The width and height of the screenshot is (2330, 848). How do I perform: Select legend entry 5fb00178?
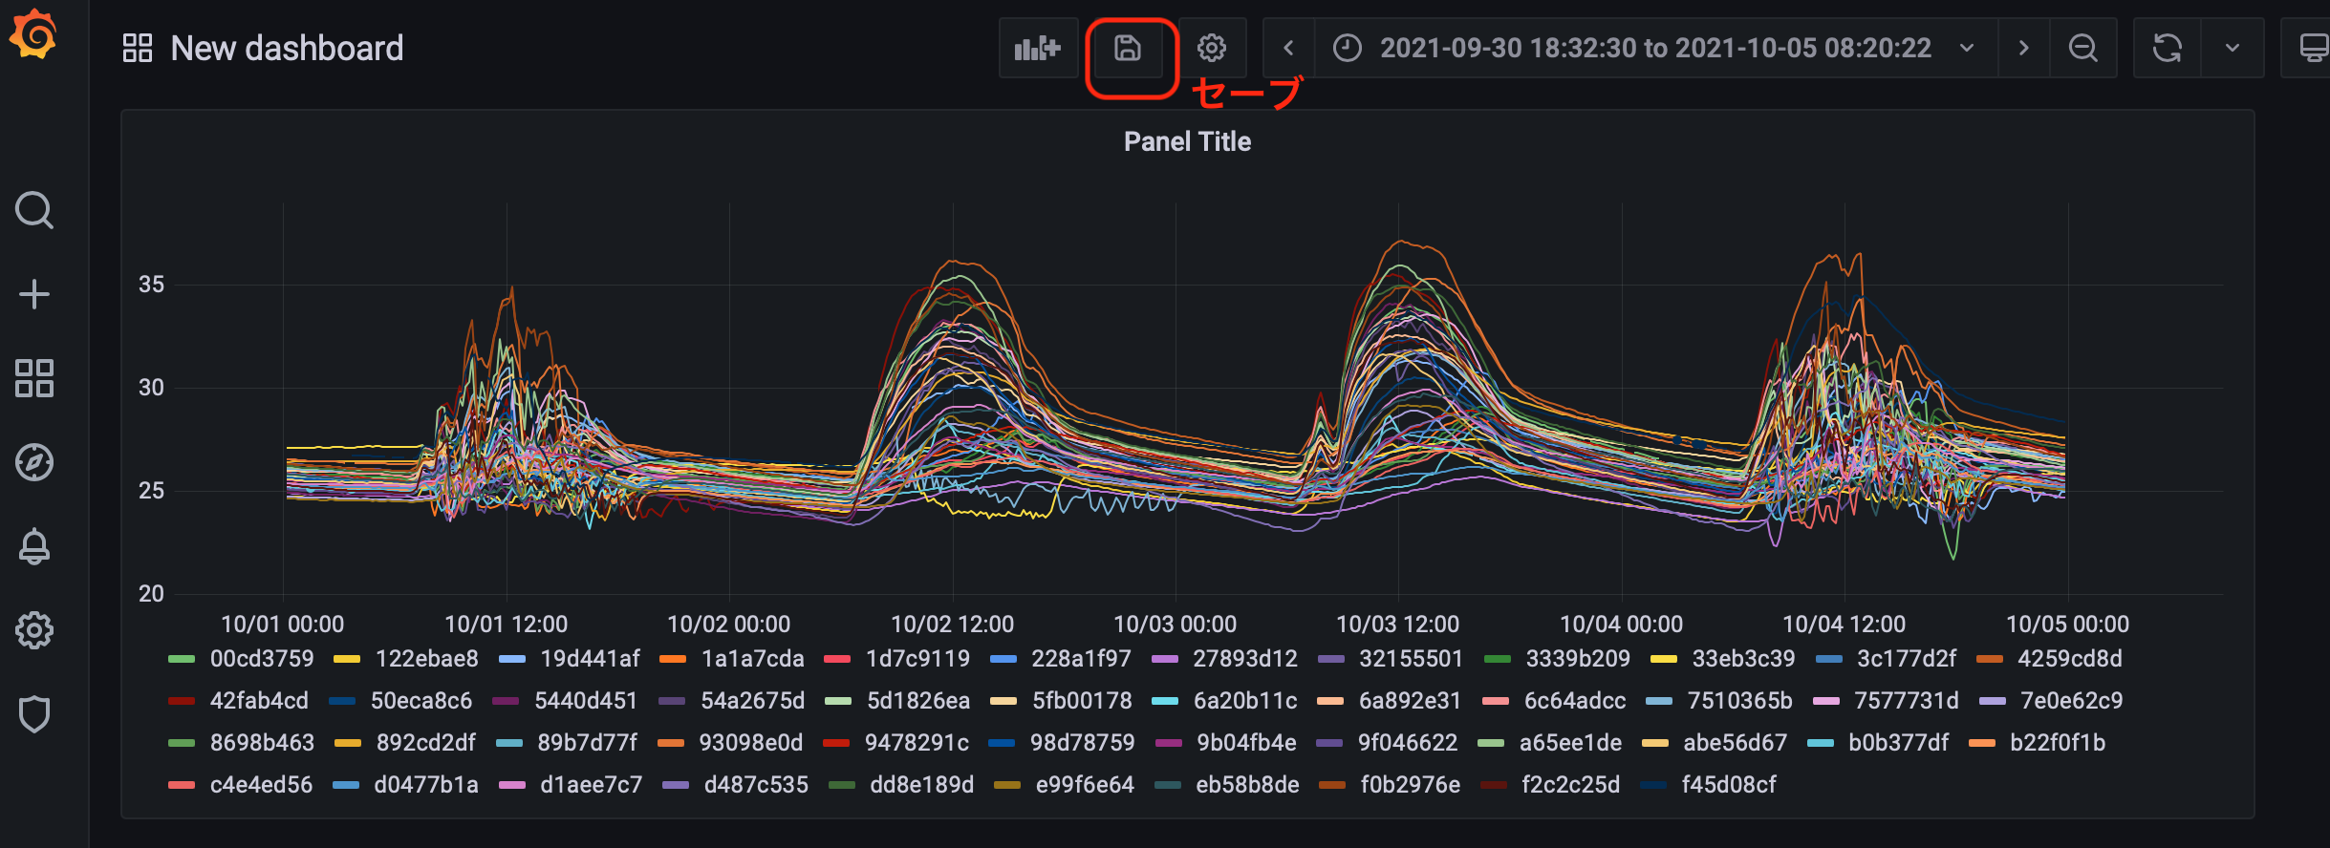pyautogui.click(x=1082, y=701)
